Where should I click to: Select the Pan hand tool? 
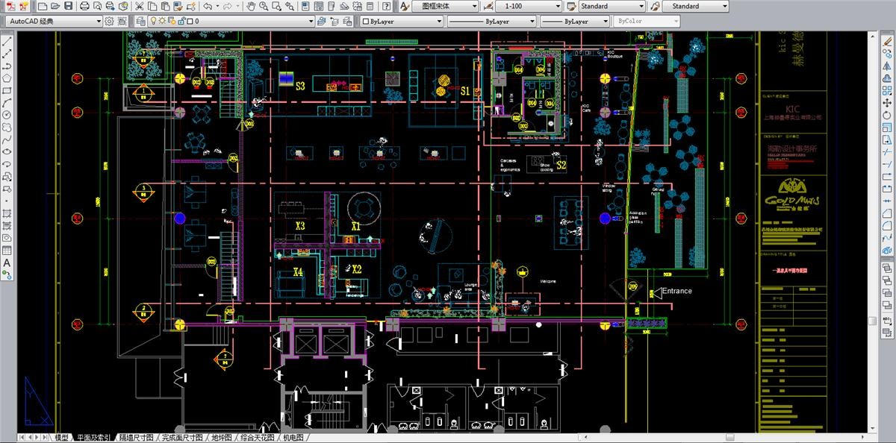[x=252, y=6]
